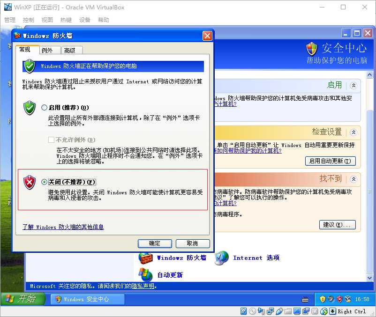Click the Automatic Updates Windows logo icon

pos(145,275)
